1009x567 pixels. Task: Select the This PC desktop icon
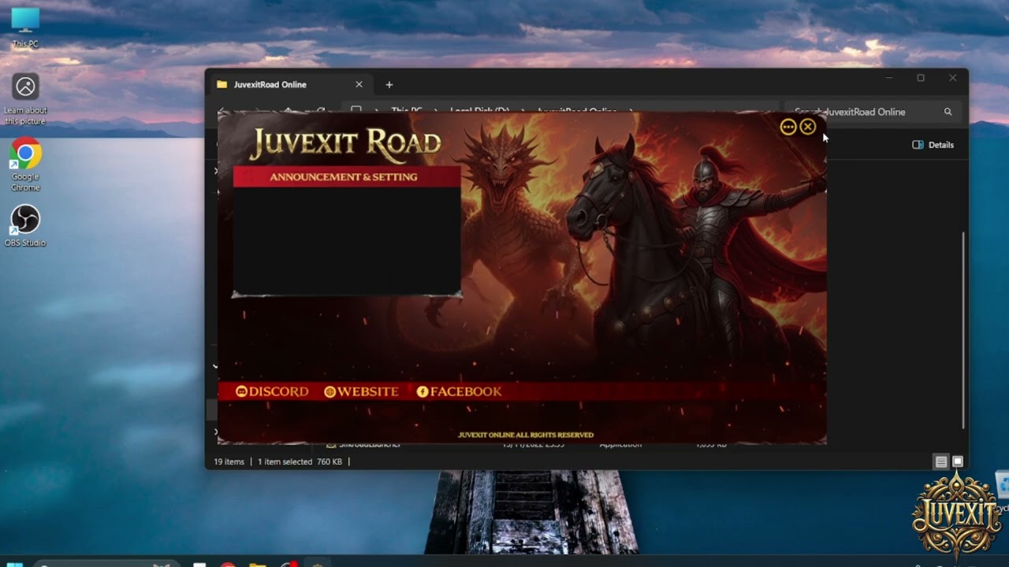pyautogui.click(x=25, y=28)
